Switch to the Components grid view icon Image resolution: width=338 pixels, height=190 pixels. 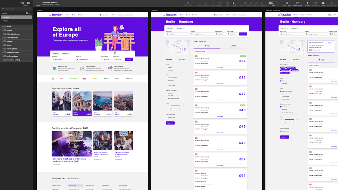28,3
